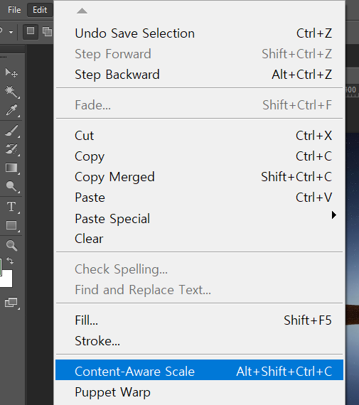Image resolution: width=359 pixels, height=405 pixels.
Task: Select the Zoom tool
Action: (x=11, y=245)
